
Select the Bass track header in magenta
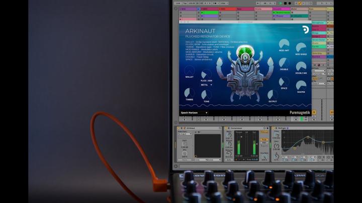click(245, 9)
